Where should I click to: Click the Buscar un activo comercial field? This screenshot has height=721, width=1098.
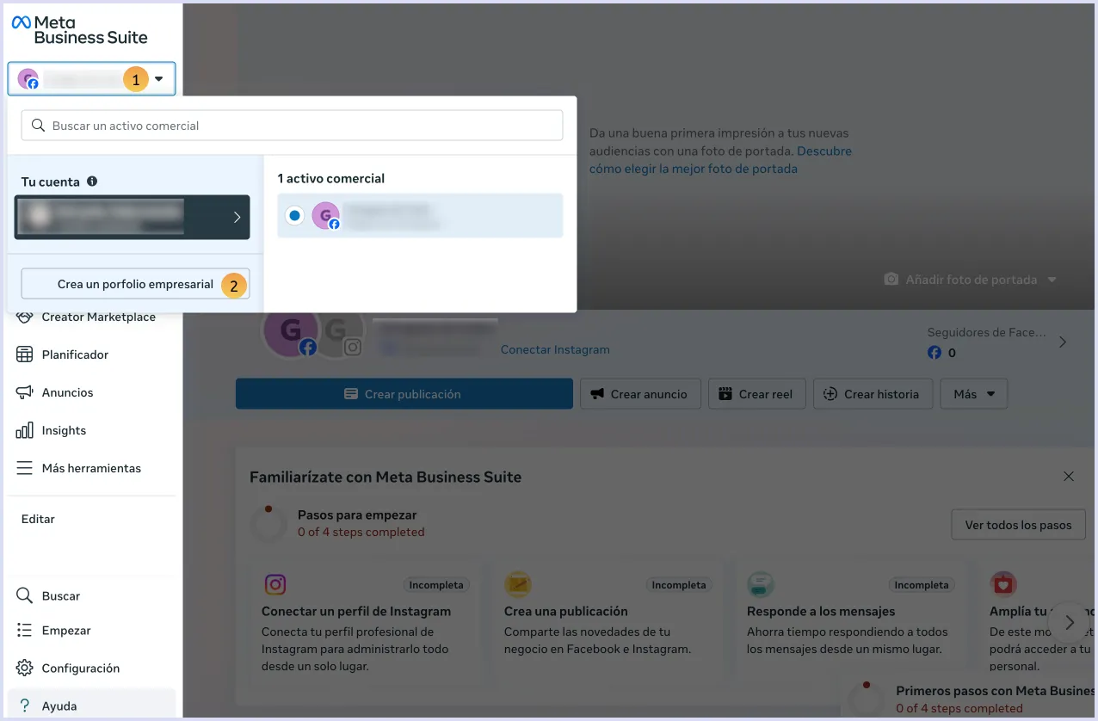pos(293,126)
